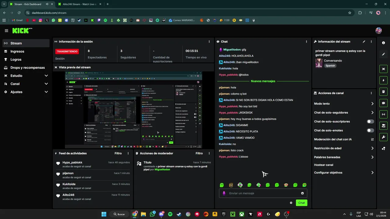The width and height of the screenshot is (390, 219).
Task: Open the Modo lento options arrow
Action: (372, 104)
